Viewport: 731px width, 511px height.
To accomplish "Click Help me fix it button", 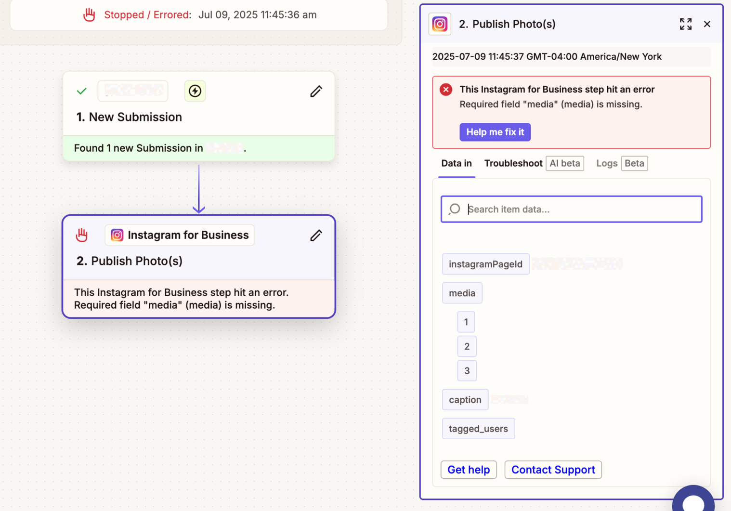I will click(x=495, y=132).
